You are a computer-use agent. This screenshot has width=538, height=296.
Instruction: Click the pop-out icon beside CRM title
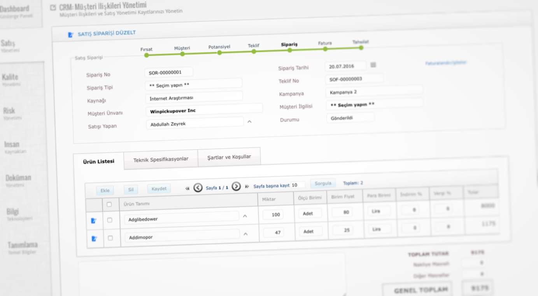(x=53, y=7)
